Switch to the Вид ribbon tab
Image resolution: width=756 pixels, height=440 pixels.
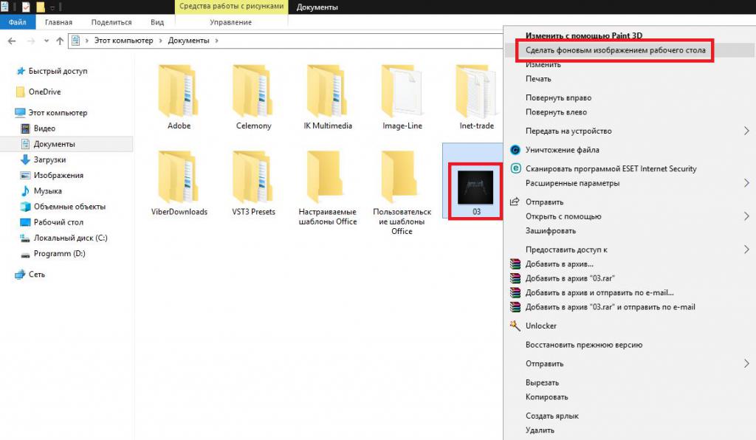click(x=157, y=22)
